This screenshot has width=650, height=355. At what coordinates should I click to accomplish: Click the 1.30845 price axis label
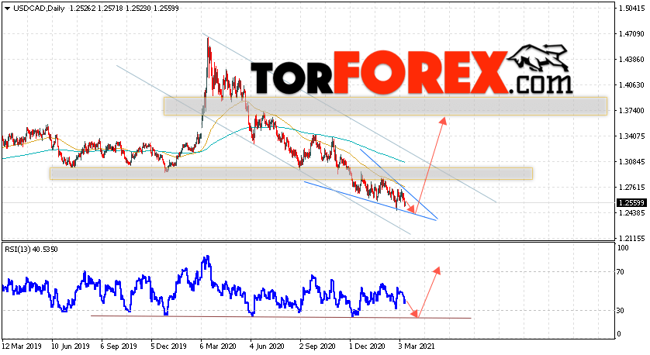(x=631, y=162)
